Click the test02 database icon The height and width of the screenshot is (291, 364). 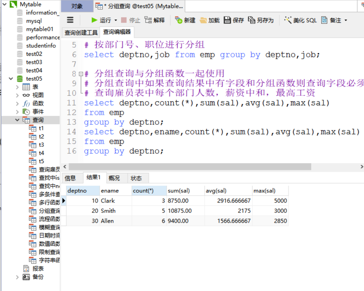(20, 54)
